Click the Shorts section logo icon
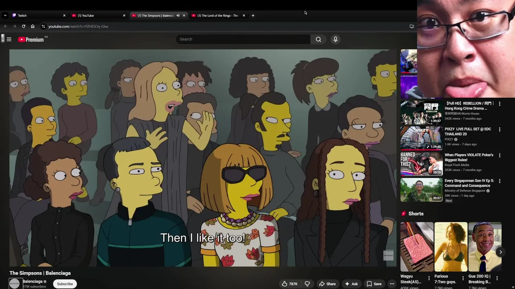Image resolution: width=515 pixels, height=289 pixels. click(404, 214)
